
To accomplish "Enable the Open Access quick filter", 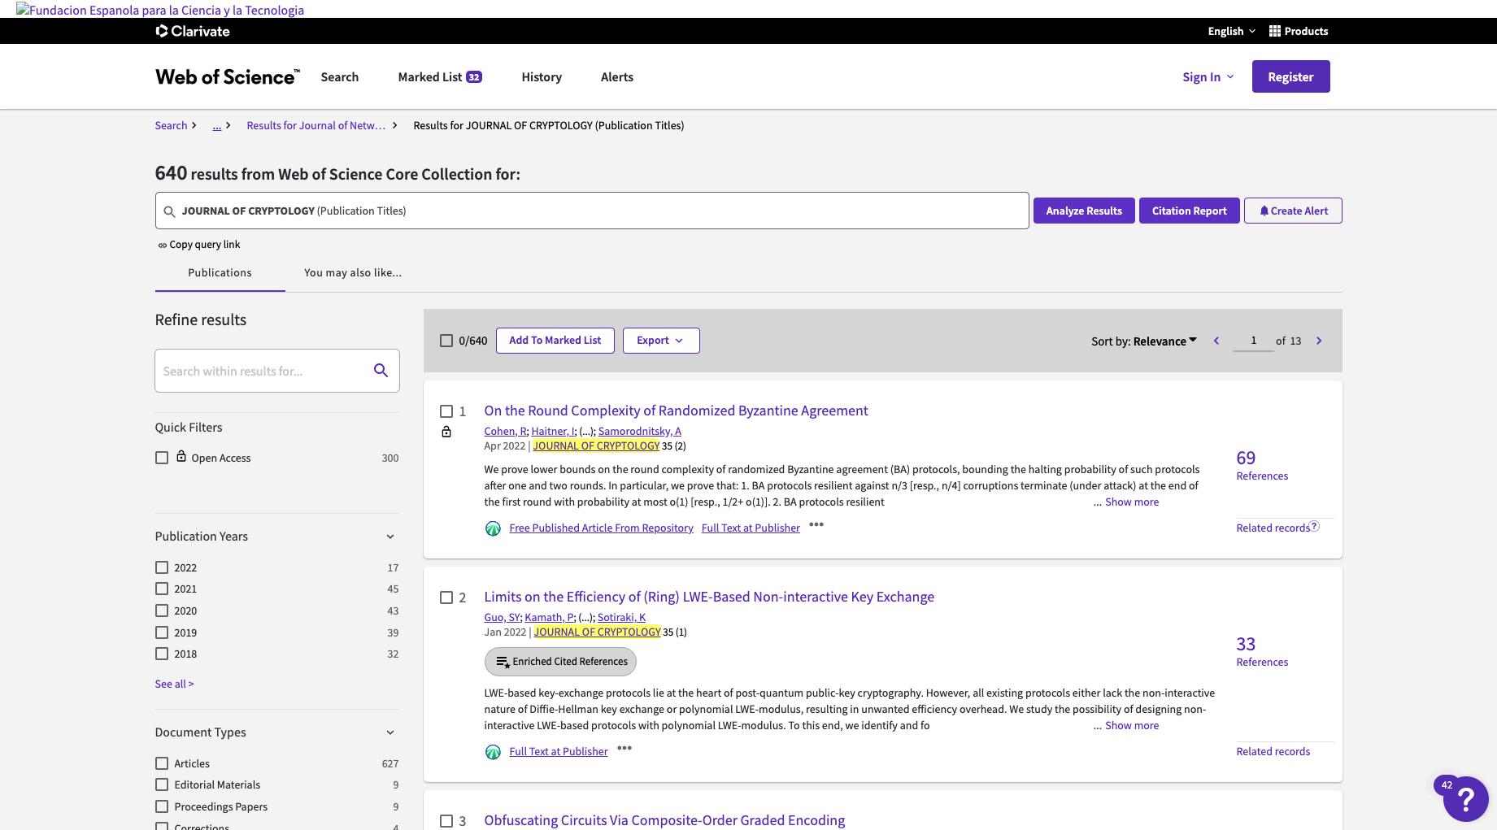I will coord(162,458).
